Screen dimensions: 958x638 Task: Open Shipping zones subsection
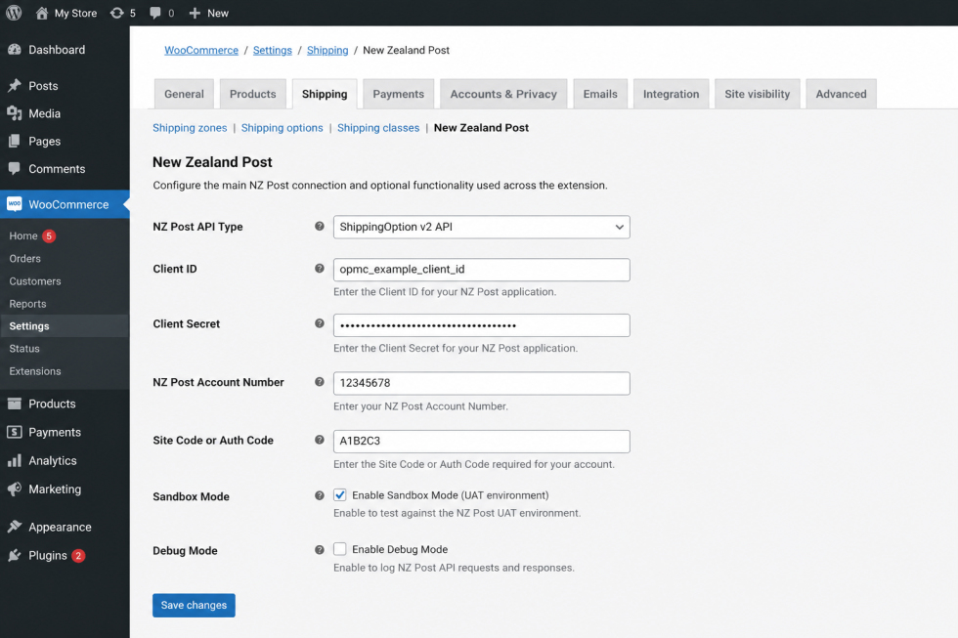[x=190, y=128]
